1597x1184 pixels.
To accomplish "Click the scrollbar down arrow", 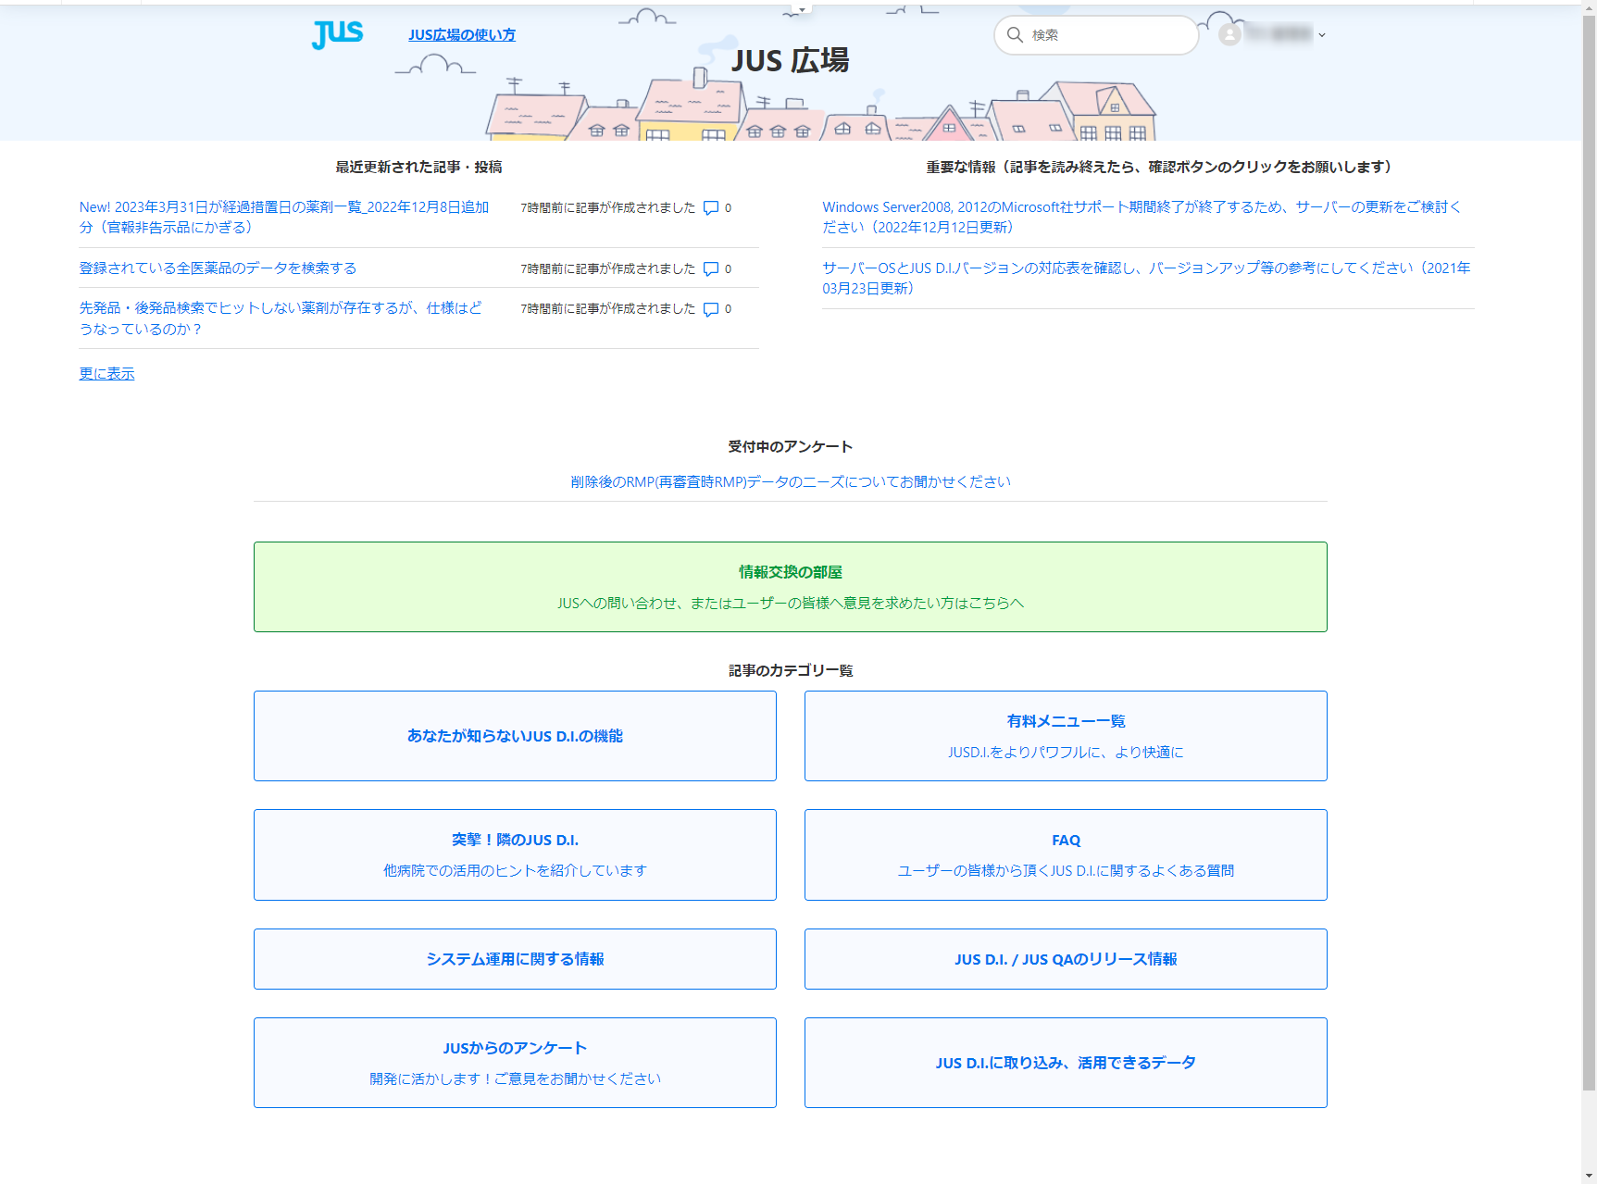I will pyautogui.click(x=1589, y=1176).
